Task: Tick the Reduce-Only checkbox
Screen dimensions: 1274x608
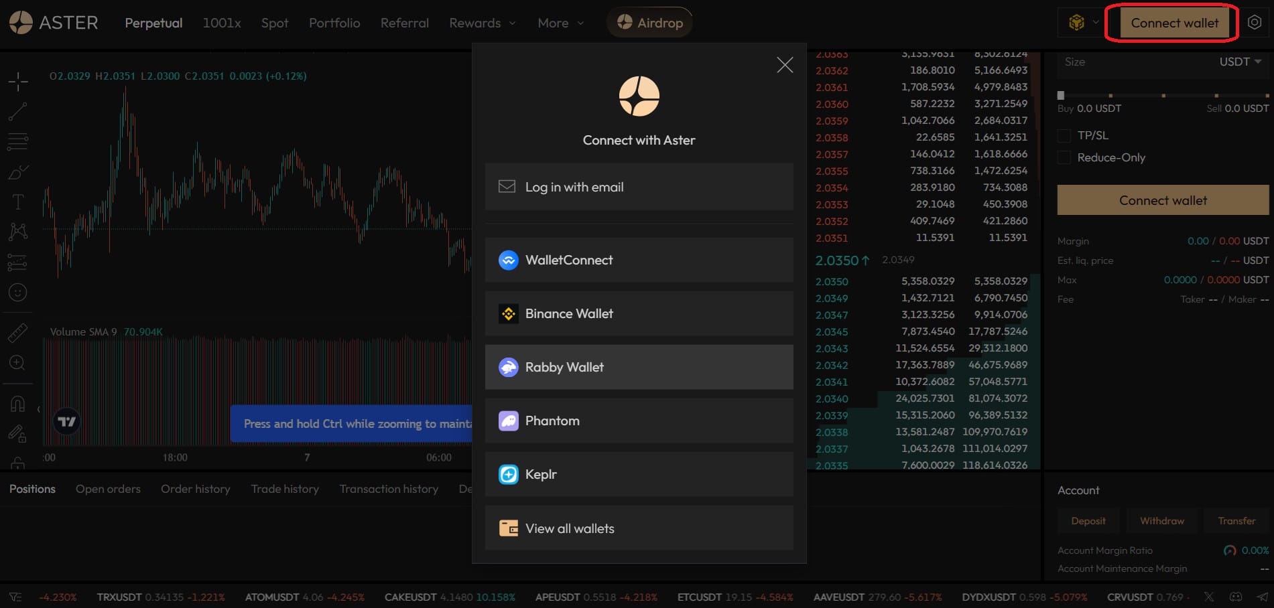Action: (1064, 158)
